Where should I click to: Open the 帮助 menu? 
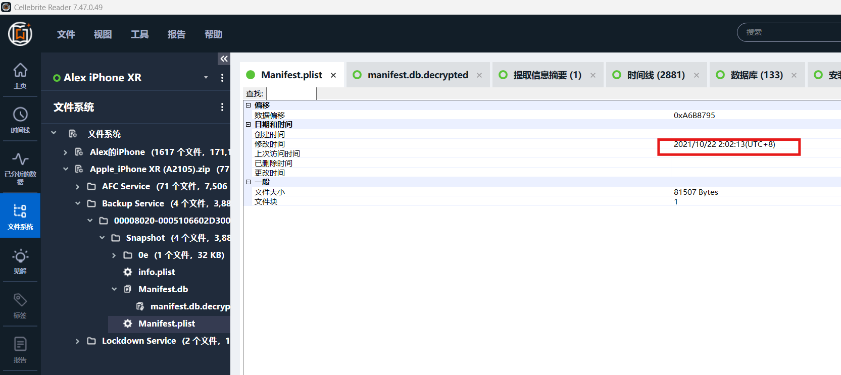[x=214, y=34]
